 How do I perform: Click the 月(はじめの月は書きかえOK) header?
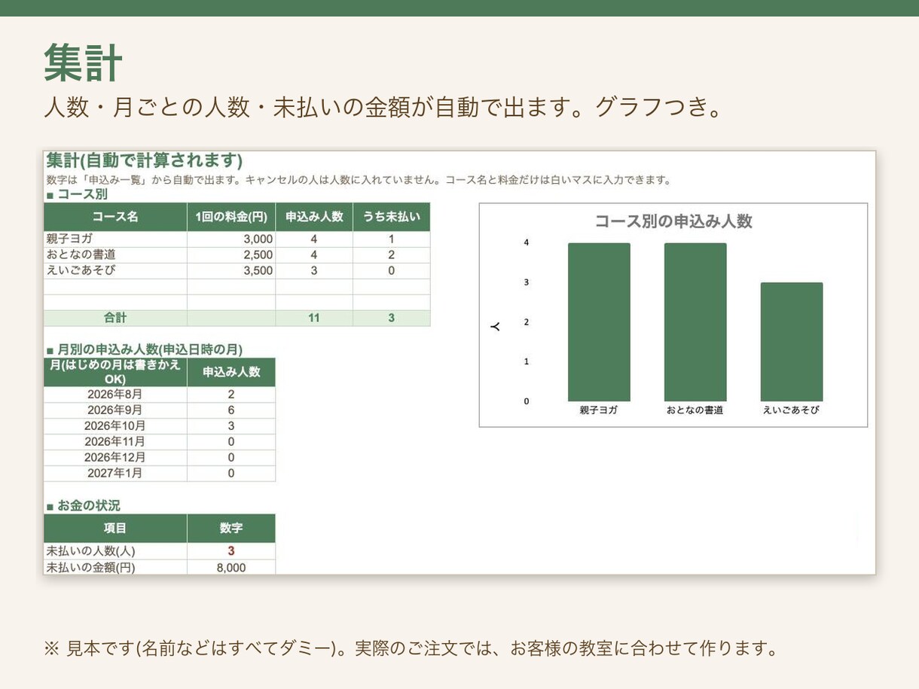(115, 372)
